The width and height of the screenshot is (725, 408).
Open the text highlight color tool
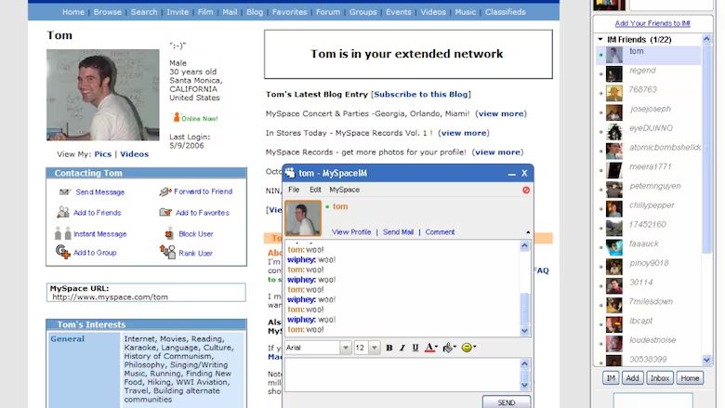pyautogui.click(x=449, y=348)
